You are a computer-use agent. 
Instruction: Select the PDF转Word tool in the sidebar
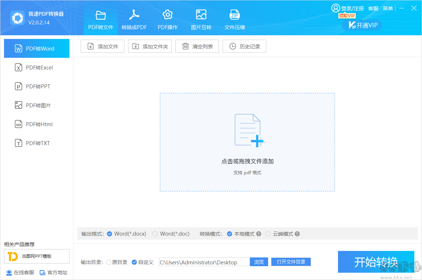tap(36, 48)
